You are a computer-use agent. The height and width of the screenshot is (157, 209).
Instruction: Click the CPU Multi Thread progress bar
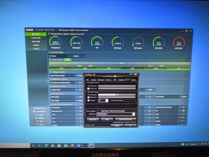coord(117,95)
